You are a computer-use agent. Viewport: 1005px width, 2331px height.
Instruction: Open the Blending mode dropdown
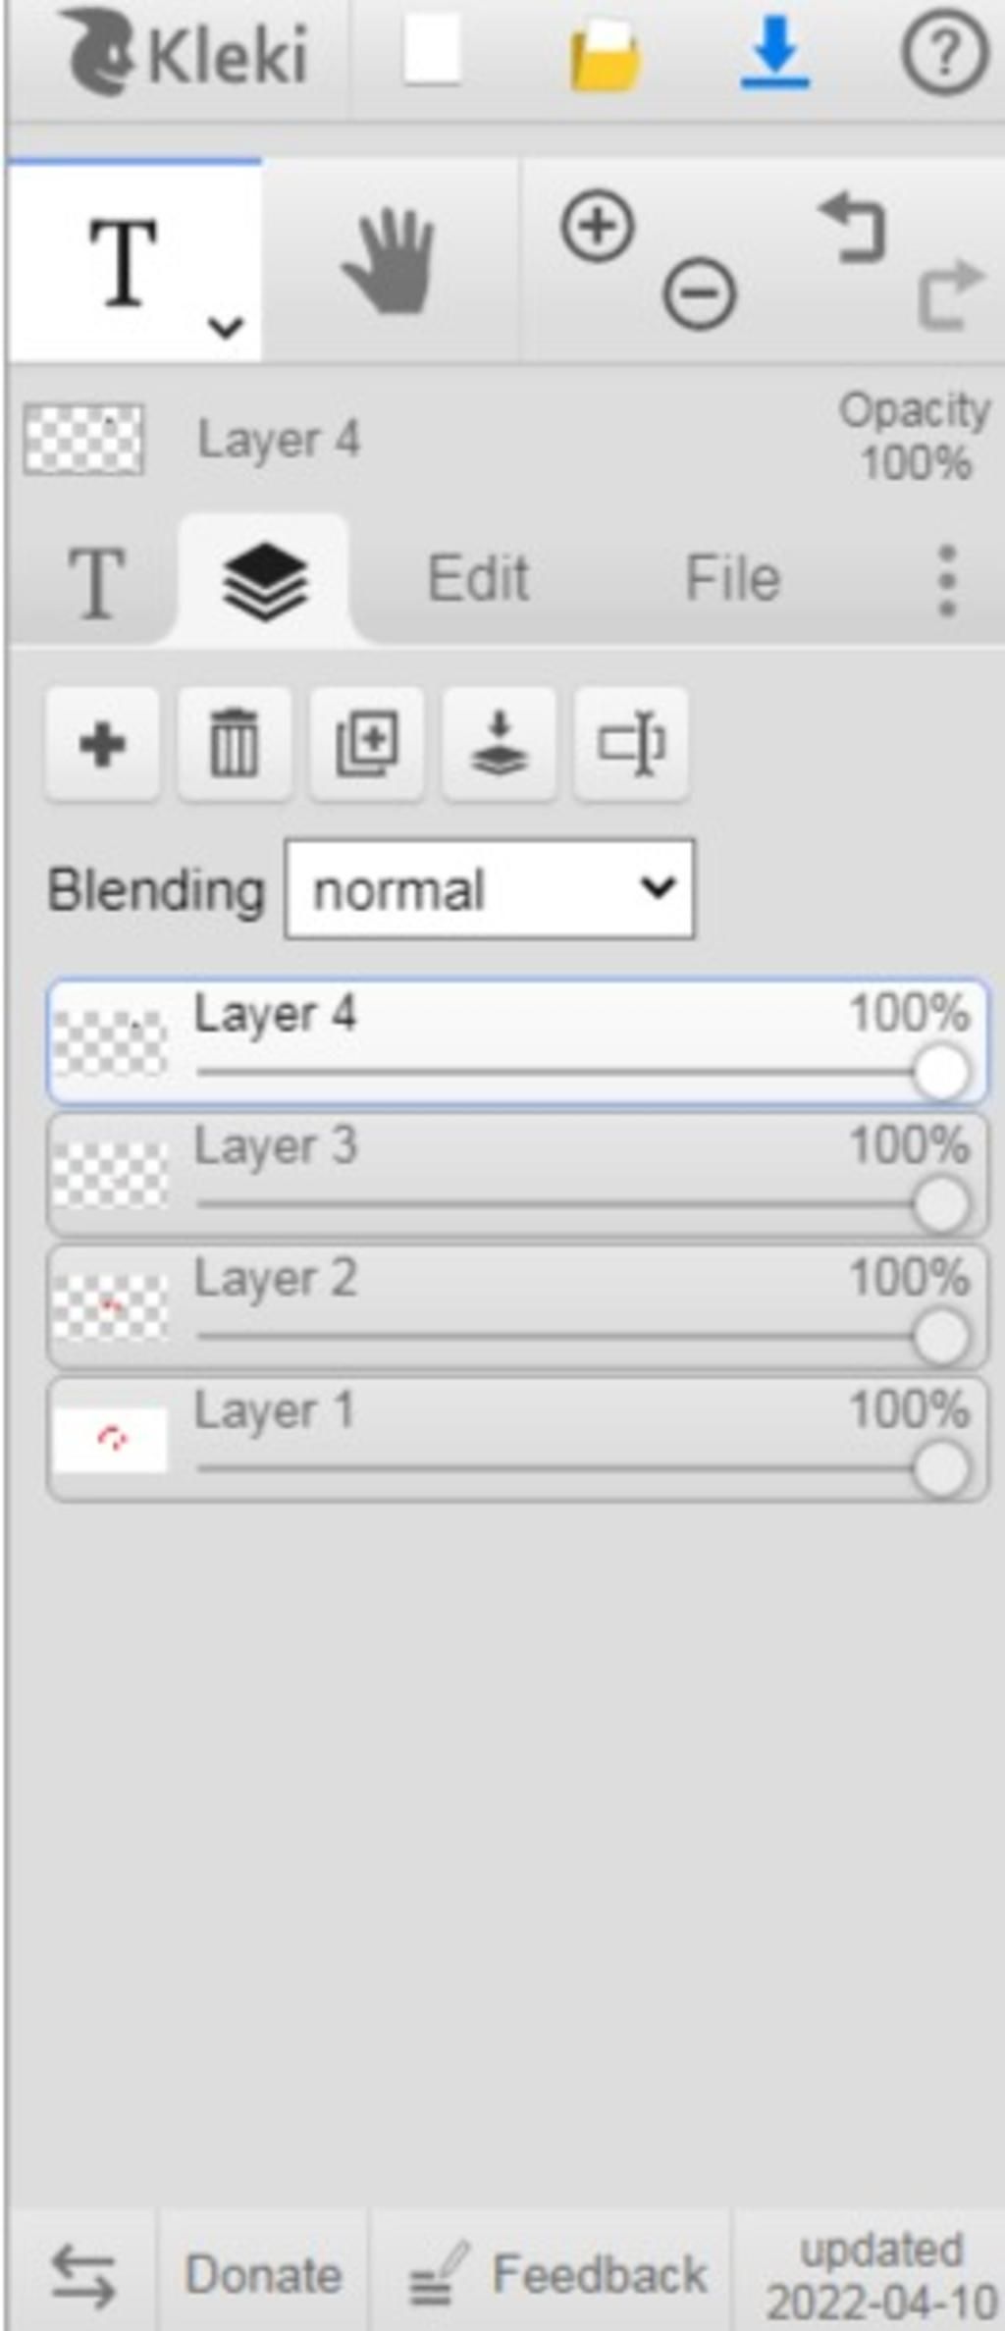click(x=489, y=889)
